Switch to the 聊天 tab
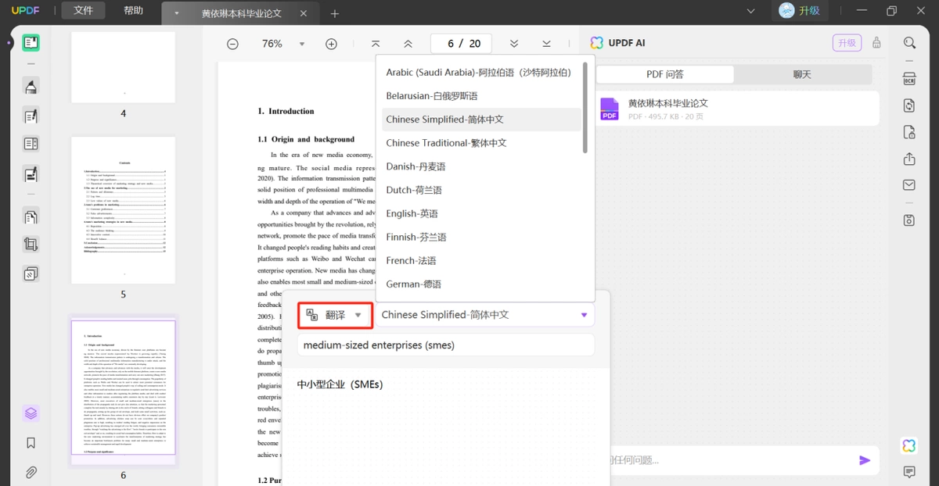The image size is (939, 486). click(802, 74)
